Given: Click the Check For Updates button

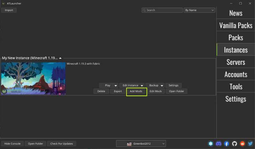Looking at the screenshot, I should coord(62,144).
